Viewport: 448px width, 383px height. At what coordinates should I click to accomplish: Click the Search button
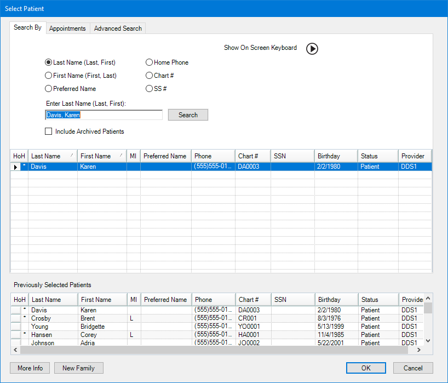pyautogui.click(x=188, y=115)
